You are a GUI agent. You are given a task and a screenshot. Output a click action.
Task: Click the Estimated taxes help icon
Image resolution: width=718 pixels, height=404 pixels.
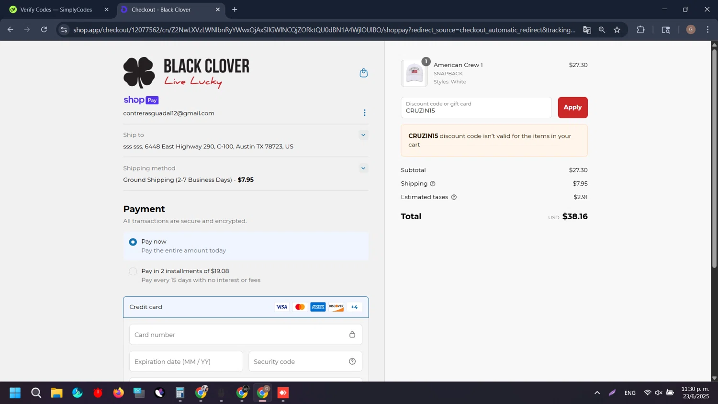454,197
